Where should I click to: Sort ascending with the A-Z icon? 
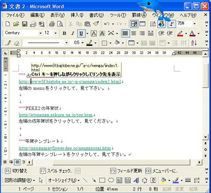(194, 43)
